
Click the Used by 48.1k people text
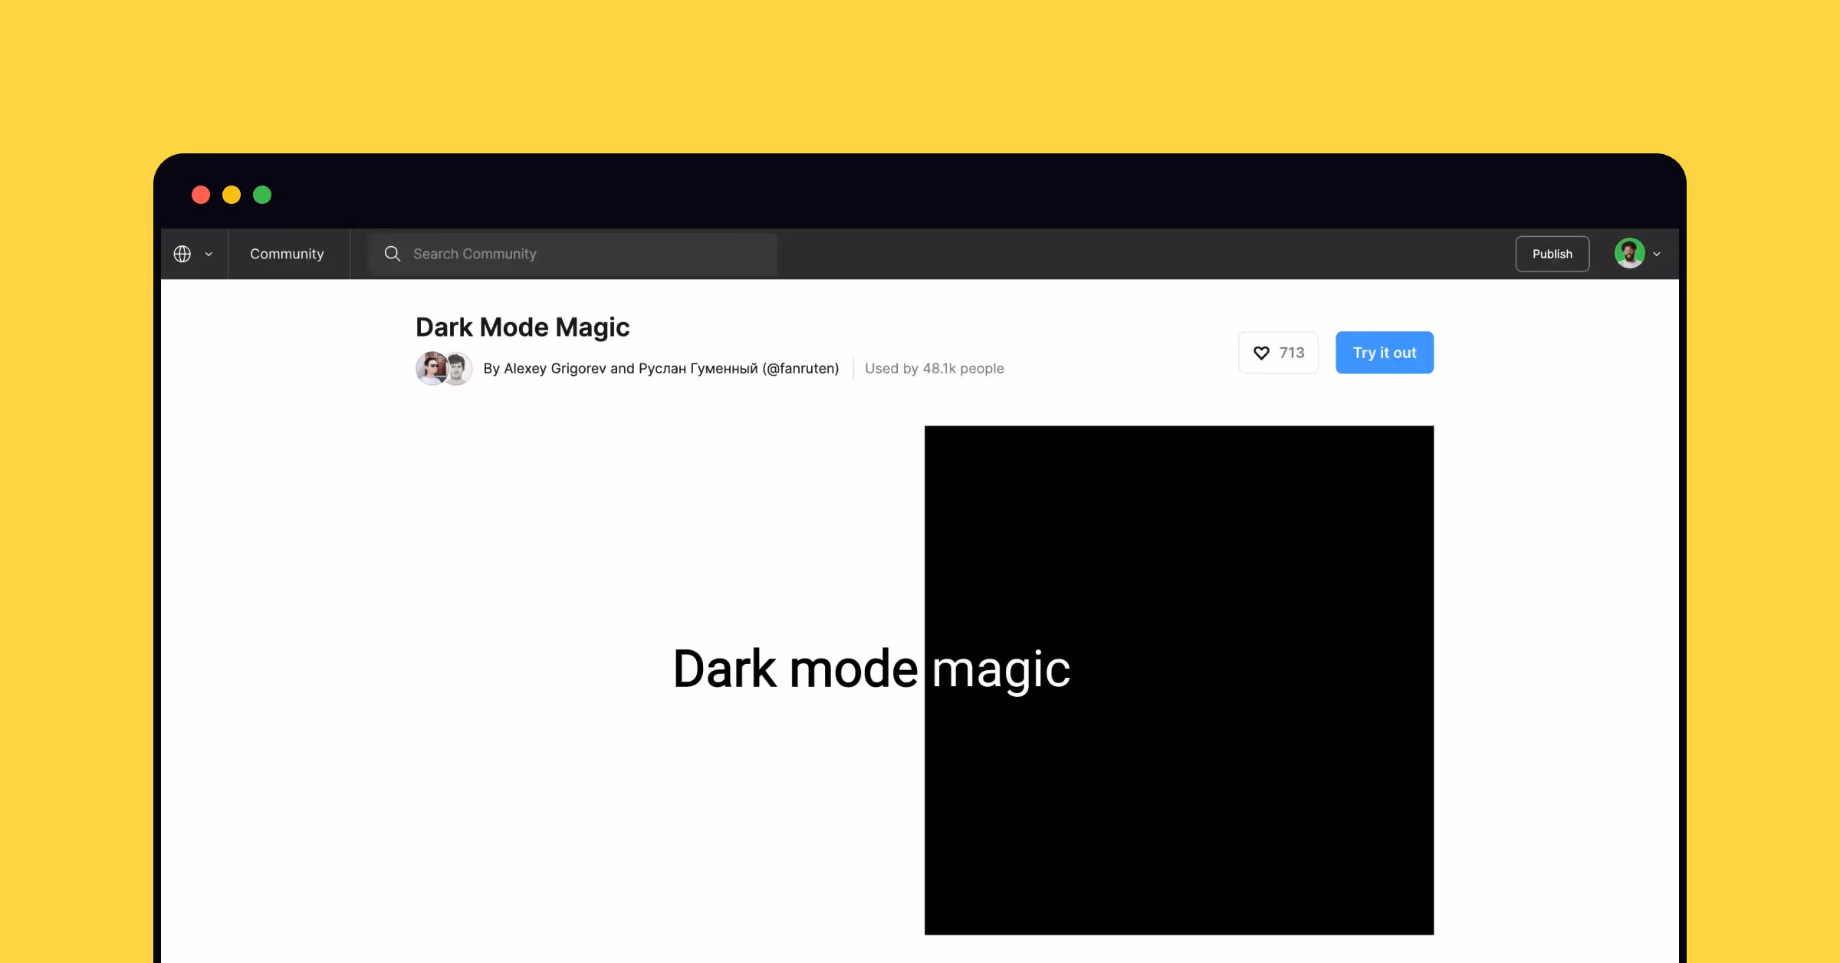click(934, 369)
